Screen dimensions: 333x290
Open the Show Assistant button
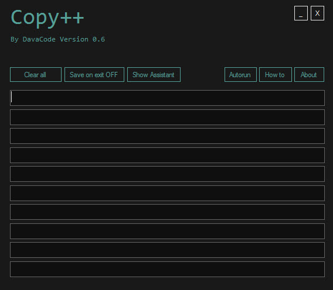coord(154,75)
